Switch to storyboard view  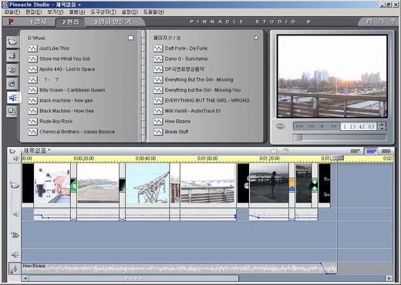click(x=356, y=151)
